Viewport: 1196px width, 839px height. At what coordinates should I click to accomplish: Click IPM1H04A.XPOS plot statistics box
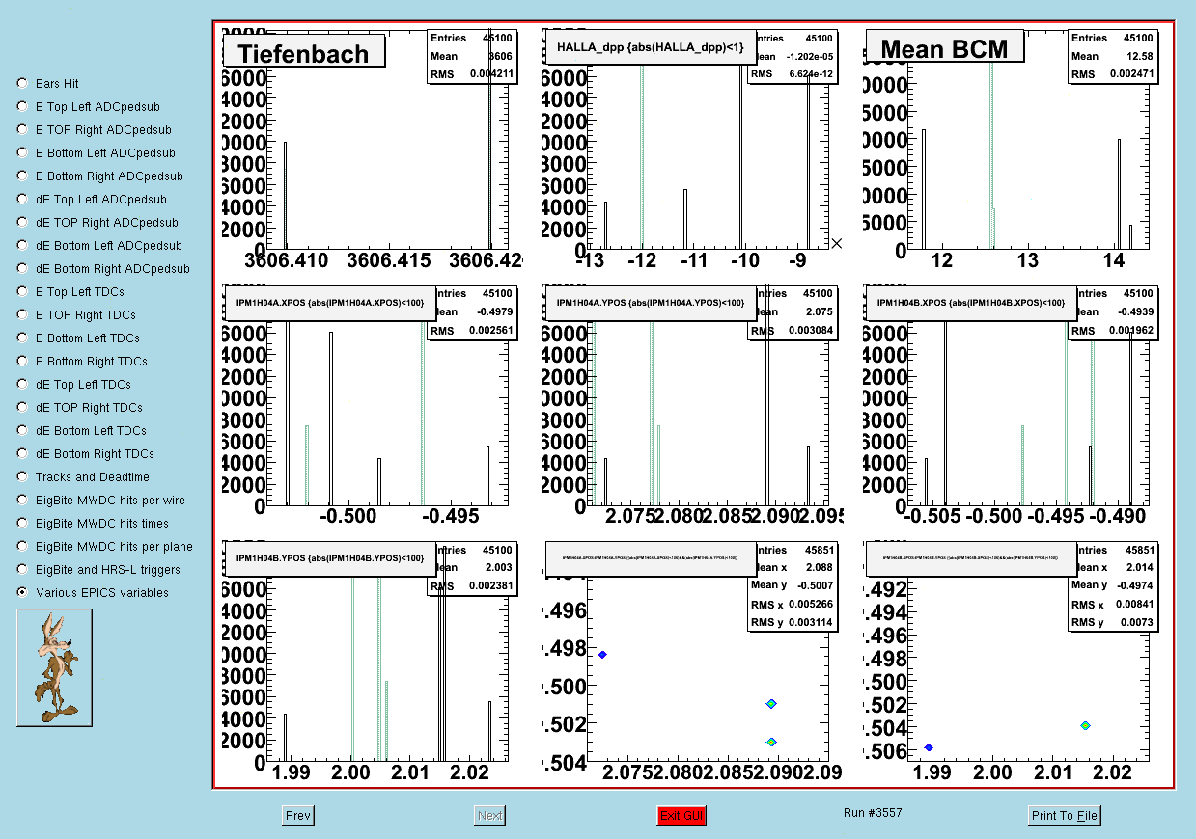(x=472, y=312)
